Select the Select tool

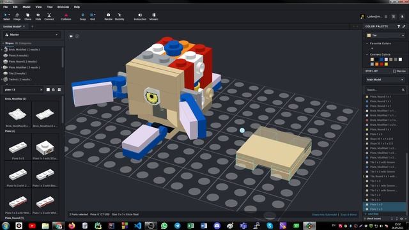(x=6, y=17)
